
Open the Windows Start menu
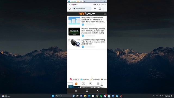coord(53,96)
